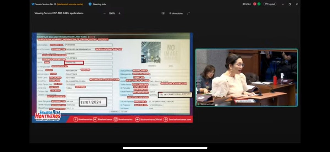The height and width of the screenshot is (152, 330).
Task: Click the meeting timer 01:32:24
Action: pos(246,4)
